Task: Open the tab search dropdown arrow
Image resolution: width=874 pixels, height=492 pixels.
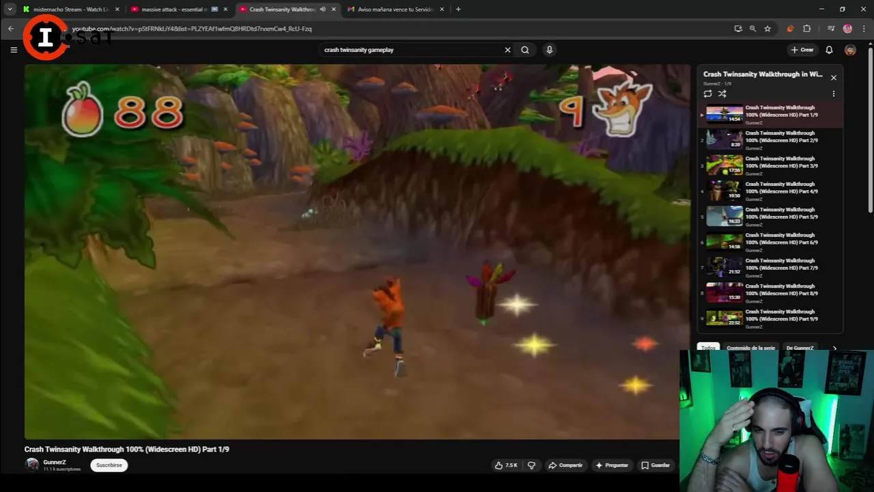Action: click(x=10, y=10)
